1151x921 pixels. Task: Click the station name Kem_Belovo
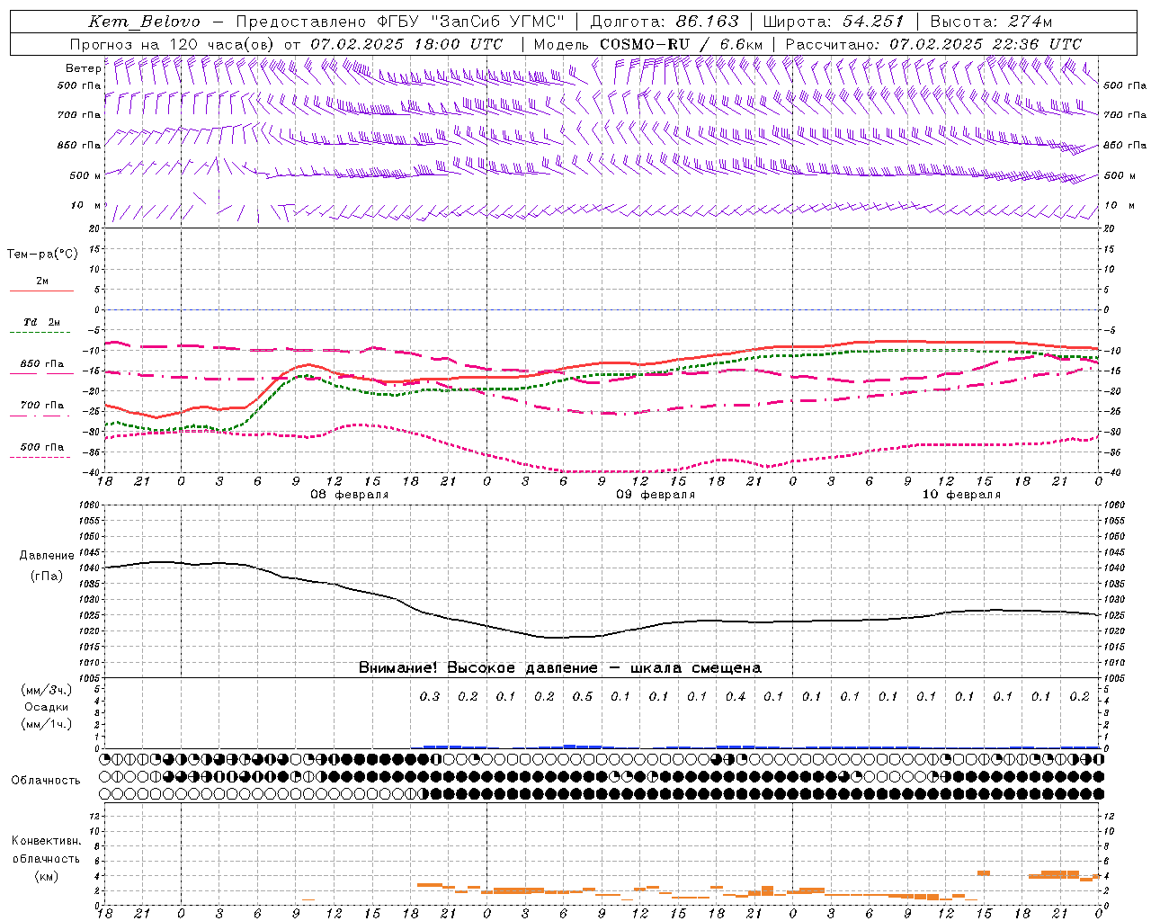pyautogui.click(x=145, y=22)
